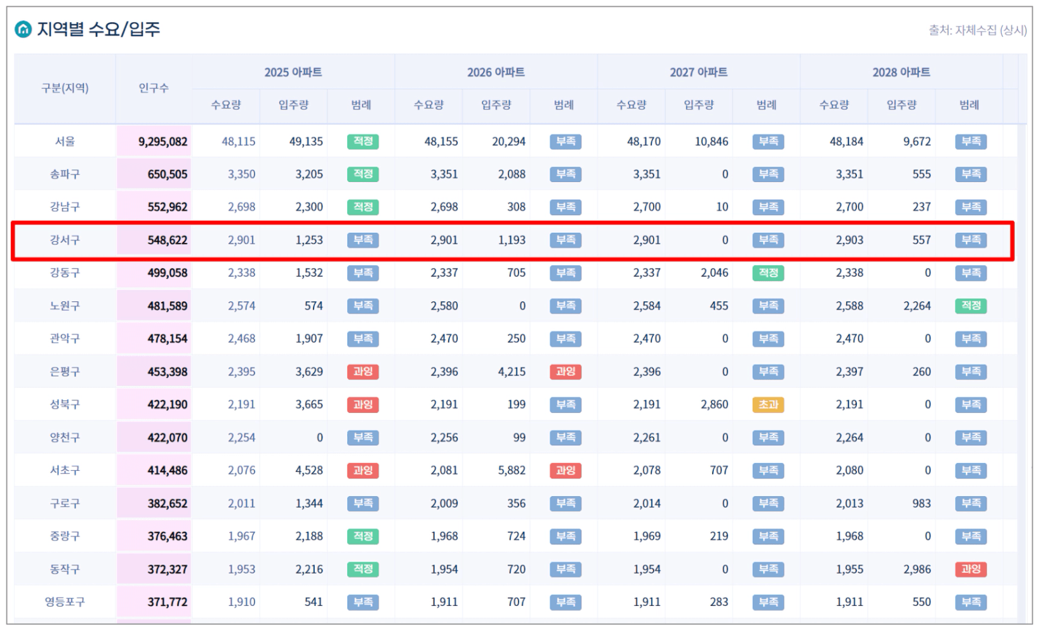
Task: Click population value 371,772
Action: coord(168,602)
